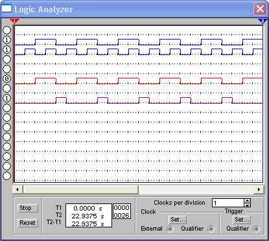Screen dimensions: 269x241
Task: Click the ninth channel terminal circle
Action: pyautogui.click(x=6, y=108)
